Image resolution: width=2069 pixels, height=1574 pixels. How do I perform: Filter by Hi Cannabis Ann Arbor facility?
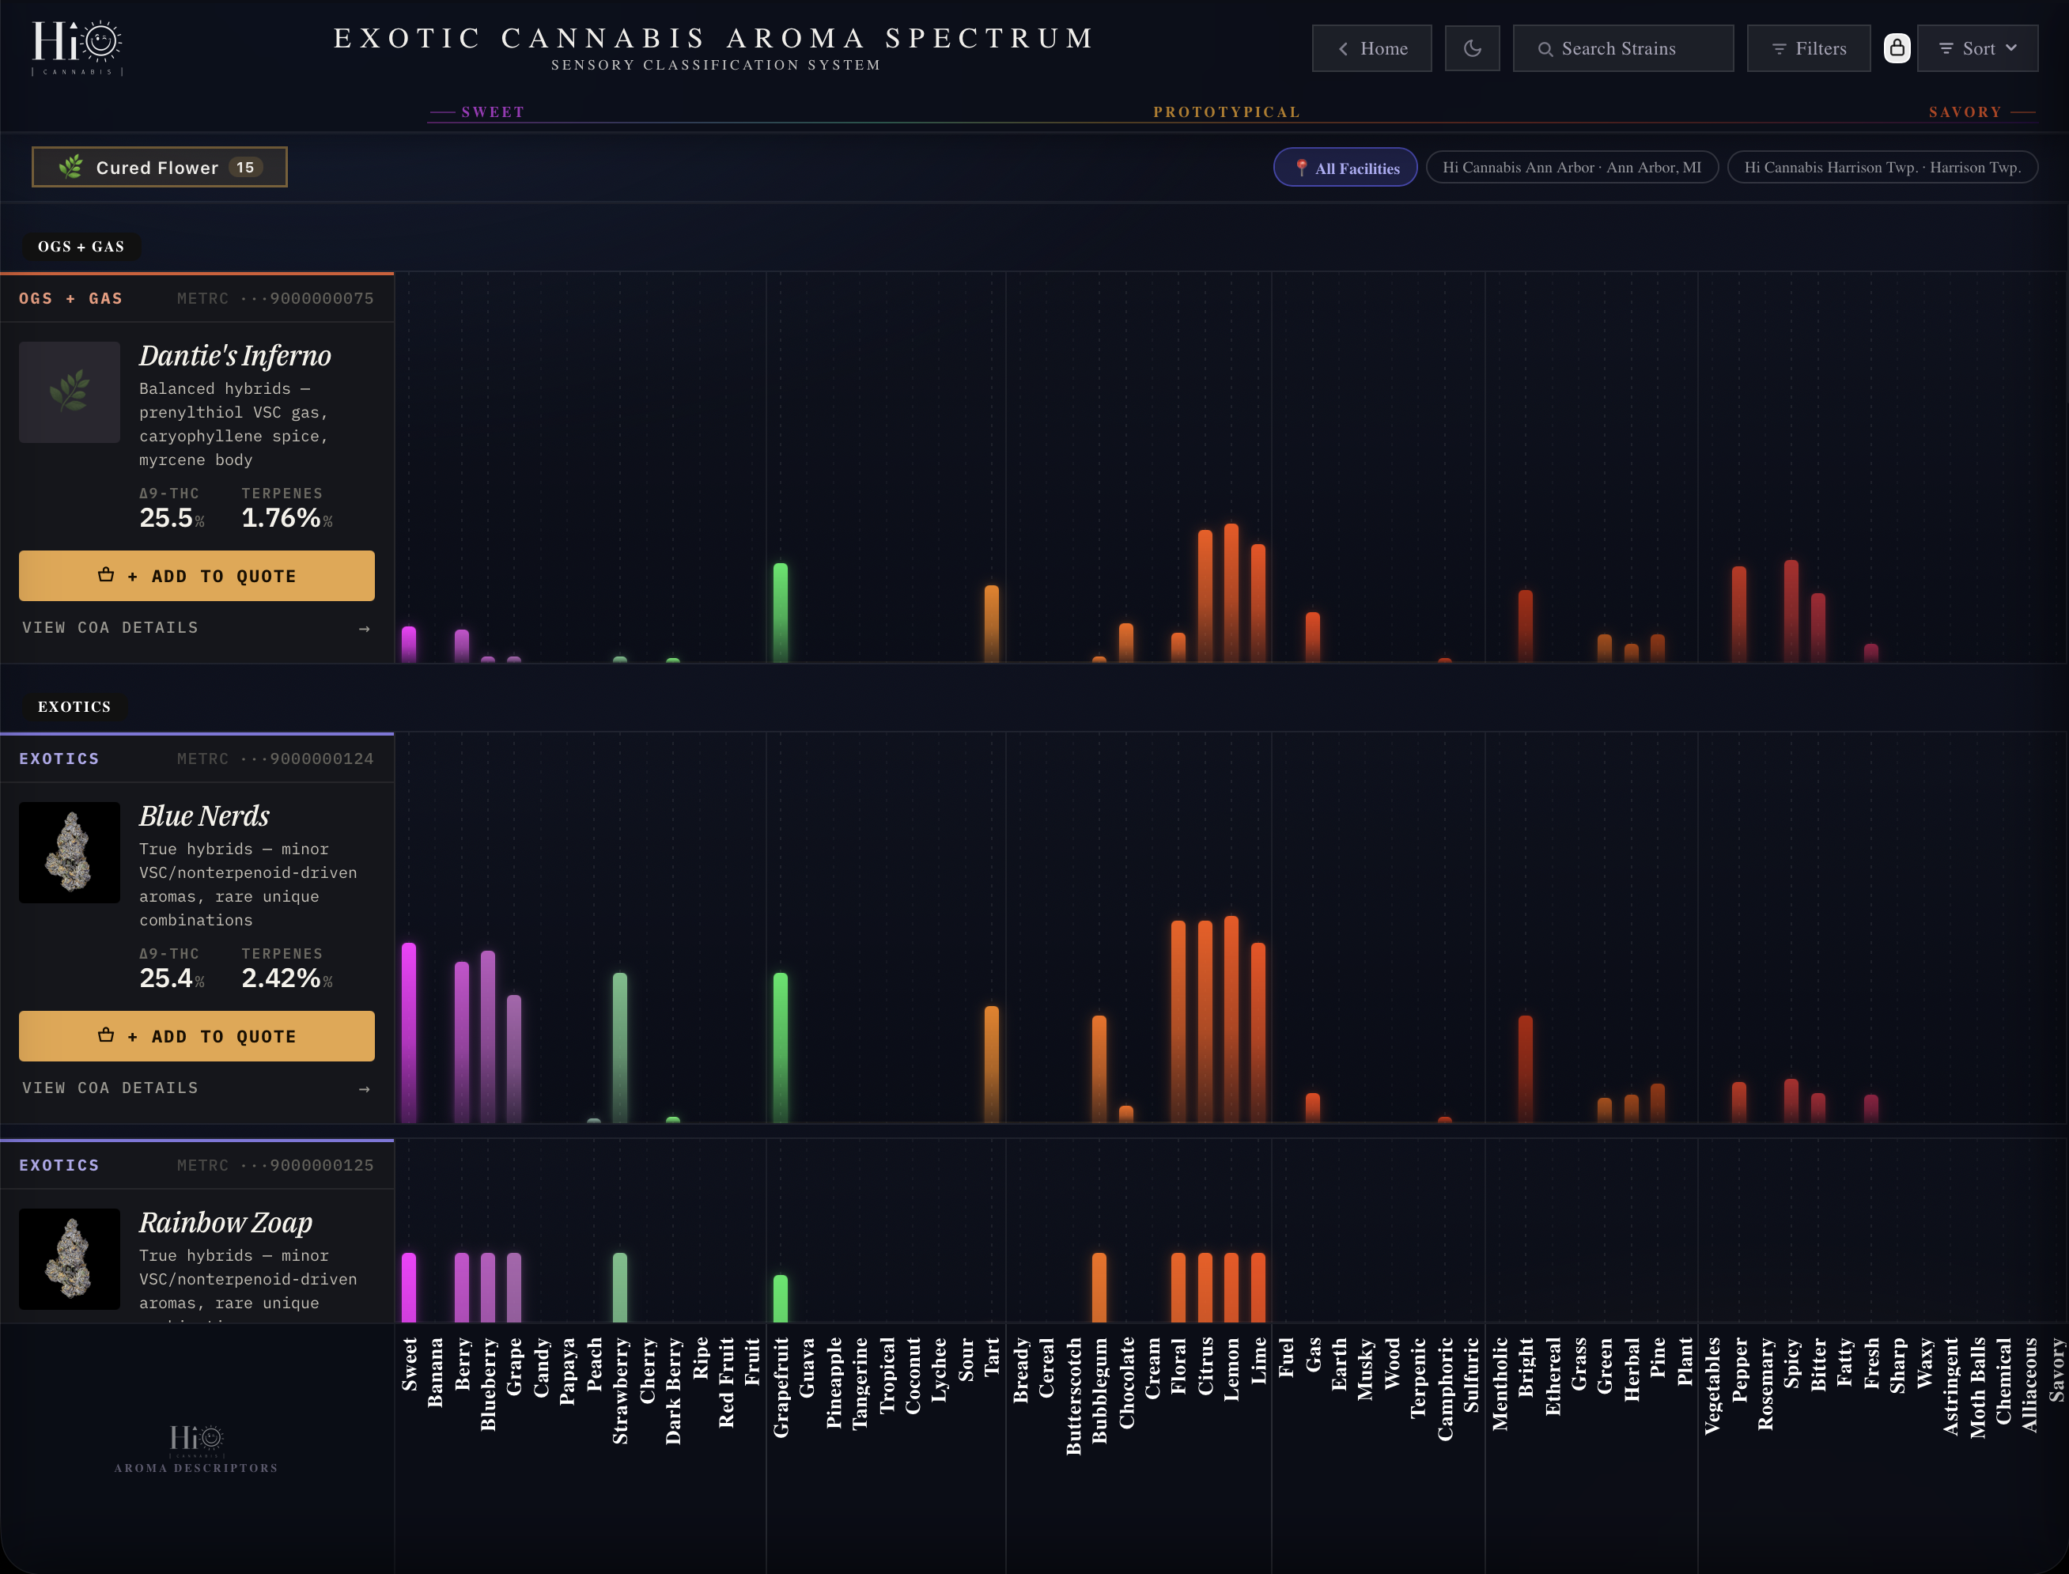click(x=1572, y=168)
